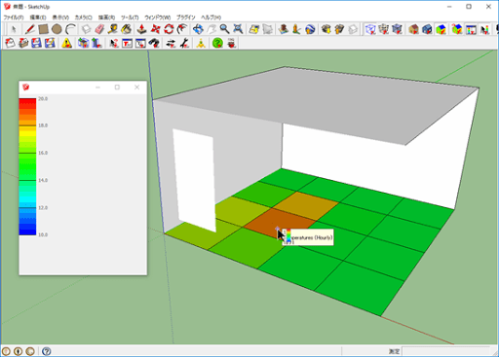Click the multicolored house render by data icon
The height and width of the screenshot is (357, 499).
coord(441,29)
